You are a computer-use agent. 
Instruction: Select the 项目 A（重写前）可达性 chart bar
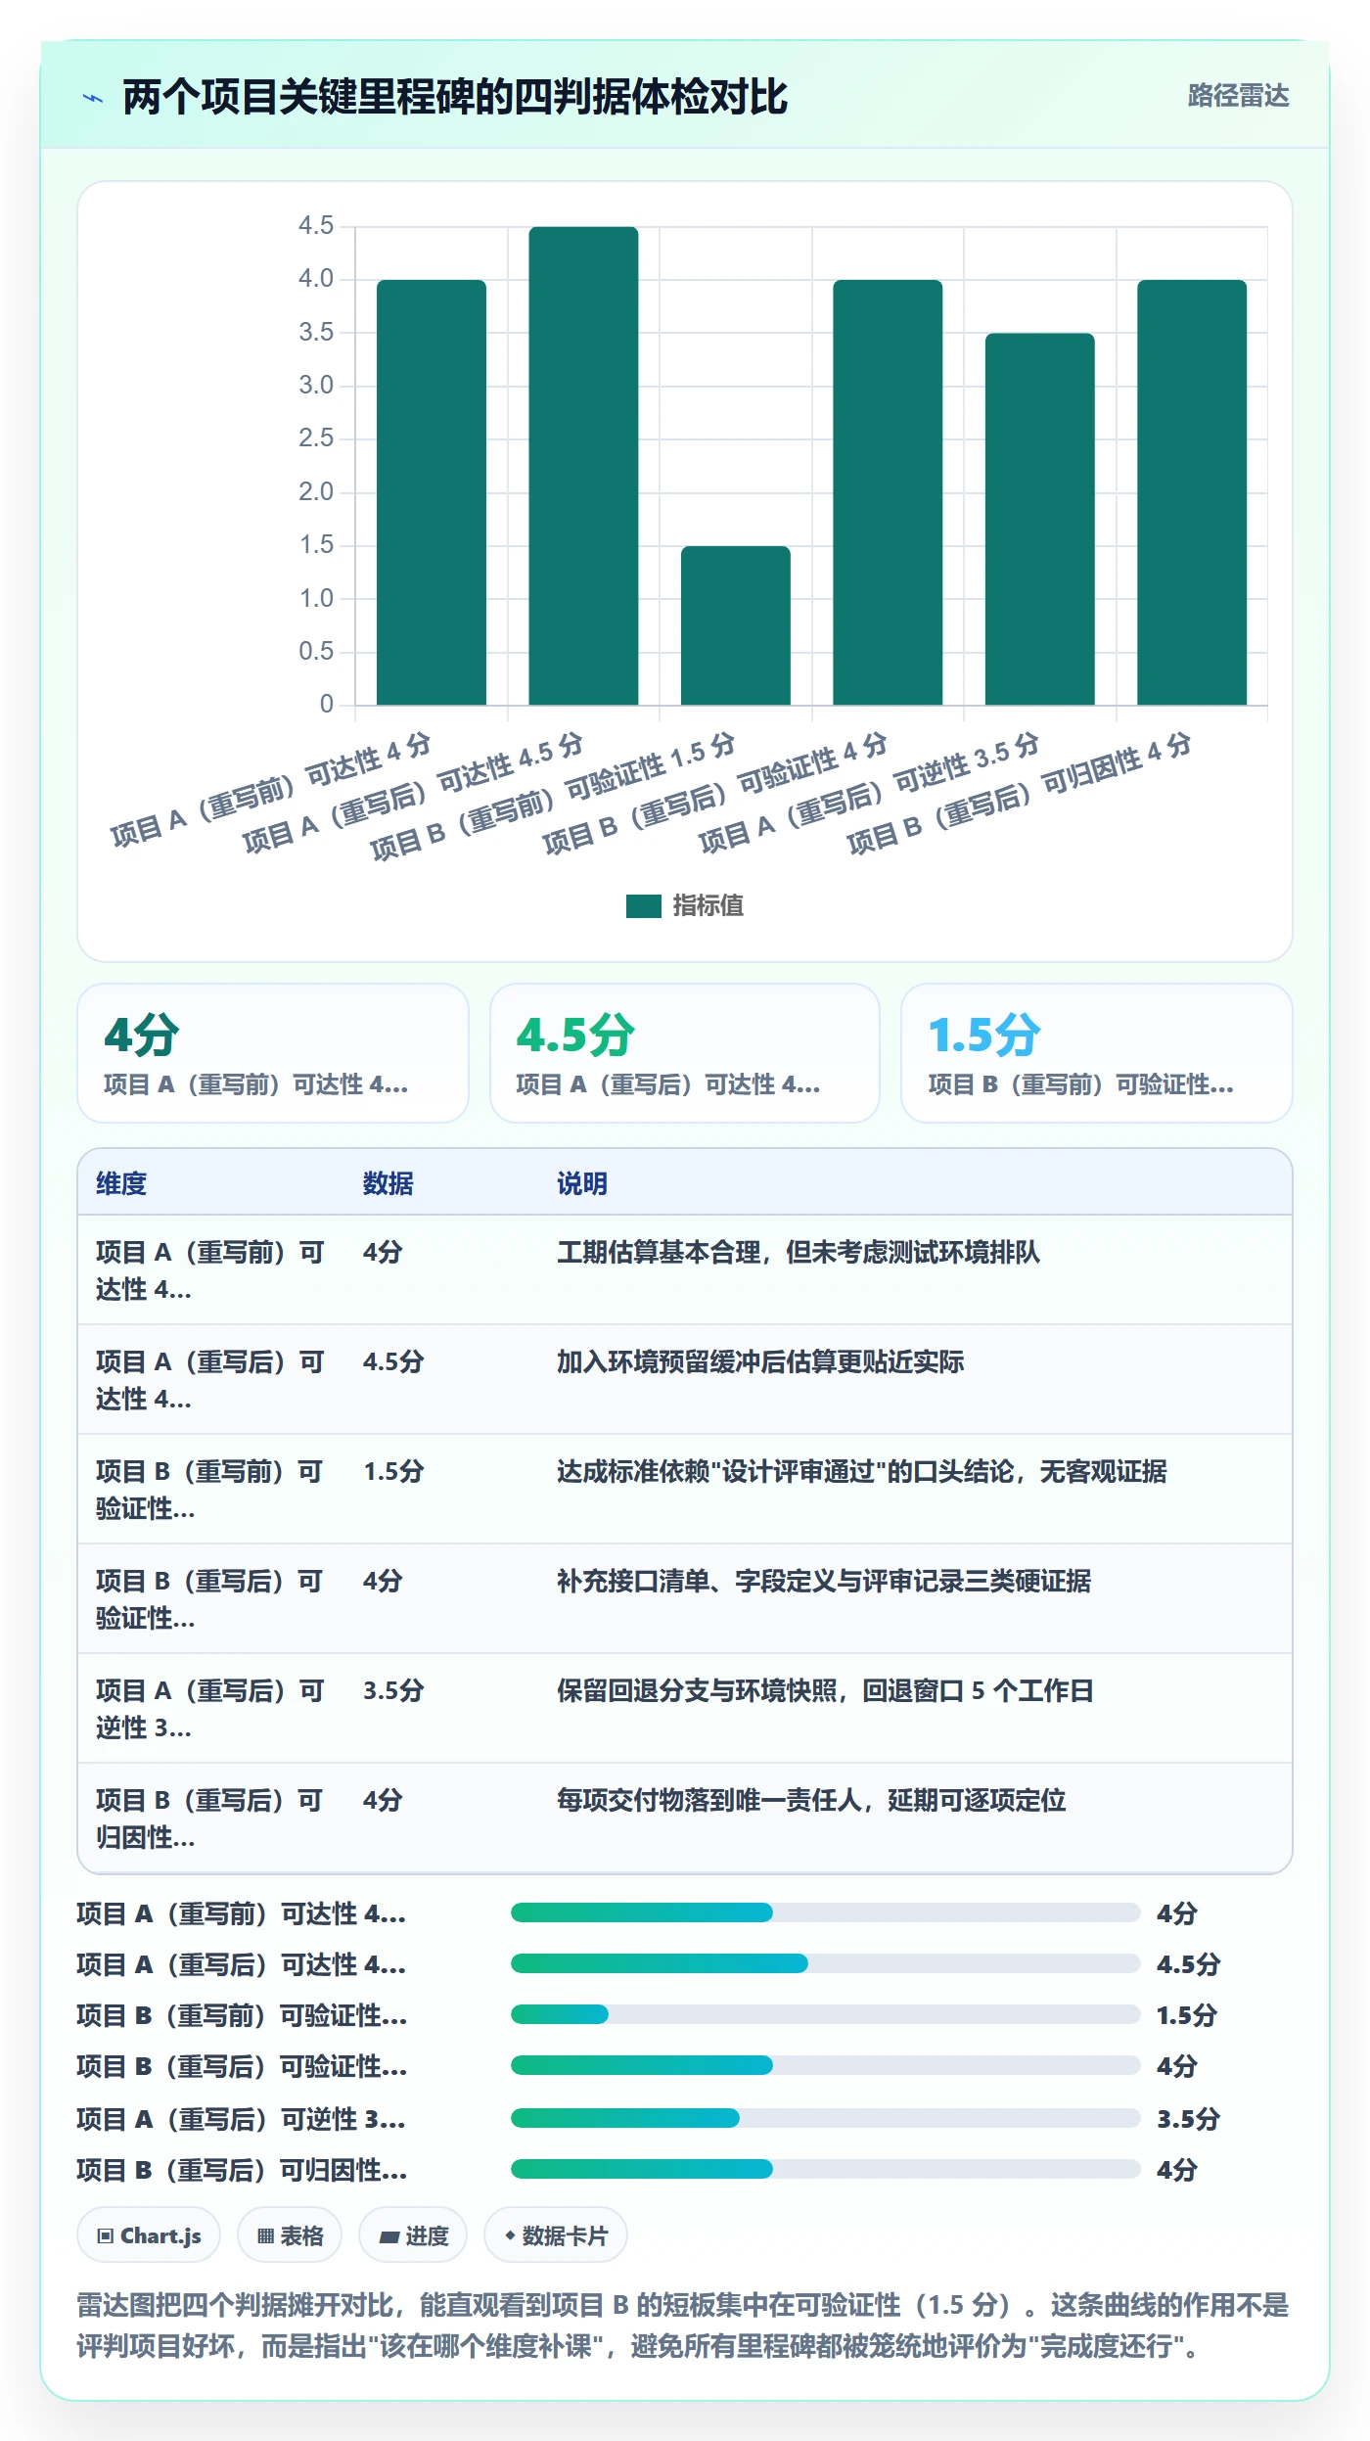[432, 492]
